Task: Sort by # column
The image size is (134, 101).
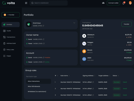Action: 58,76
